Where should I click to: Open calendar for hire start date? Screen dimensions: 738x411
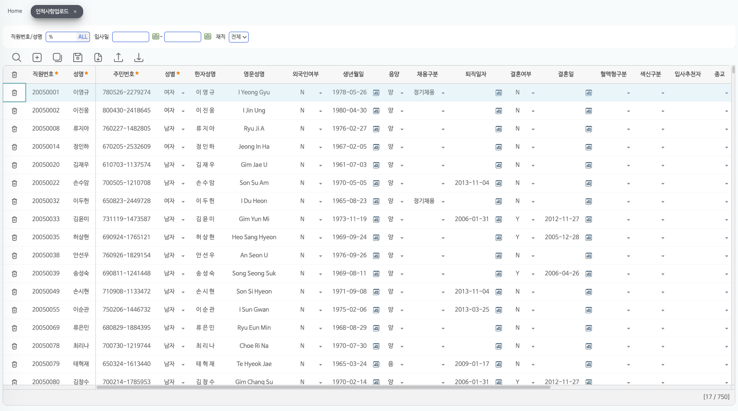pos(156,37)
